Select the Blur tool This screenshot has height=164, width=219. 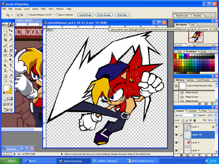[x=5, y=60]
